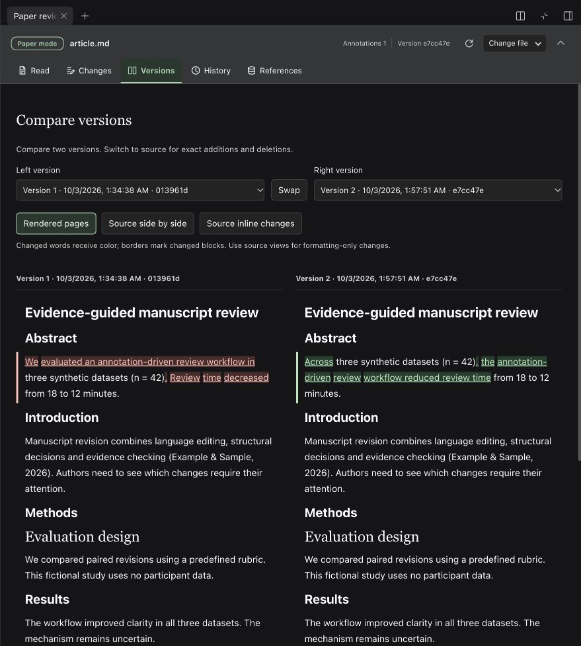581x646 pixels.
Task: Open a new tab with plus icon
Action: [85, 16]
